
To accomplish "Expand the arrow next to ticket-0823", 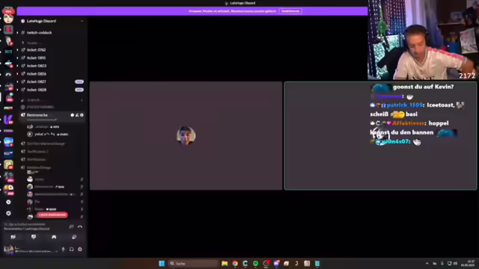I will point(17,66).
